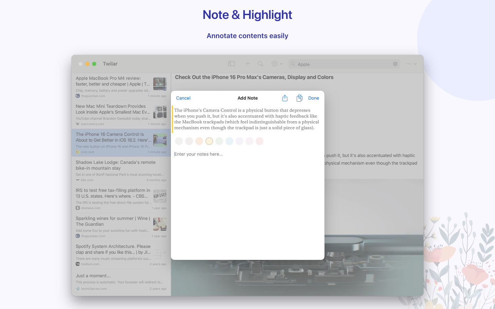495x309 pixels.
Task: Click the notes text area placeholder
Action: click(x=199, y=154)
